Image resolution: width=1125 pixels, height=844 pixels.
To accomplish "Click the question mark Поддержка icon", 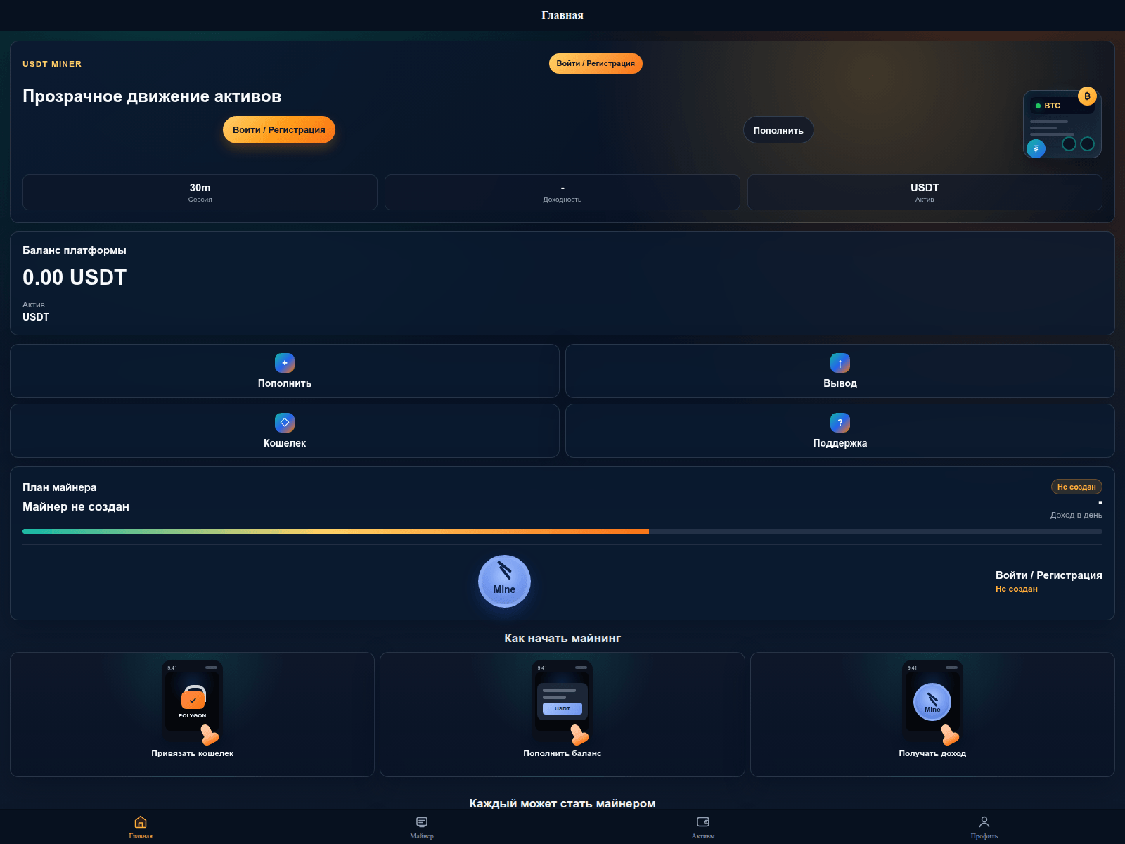I will [x=840, y=423].
